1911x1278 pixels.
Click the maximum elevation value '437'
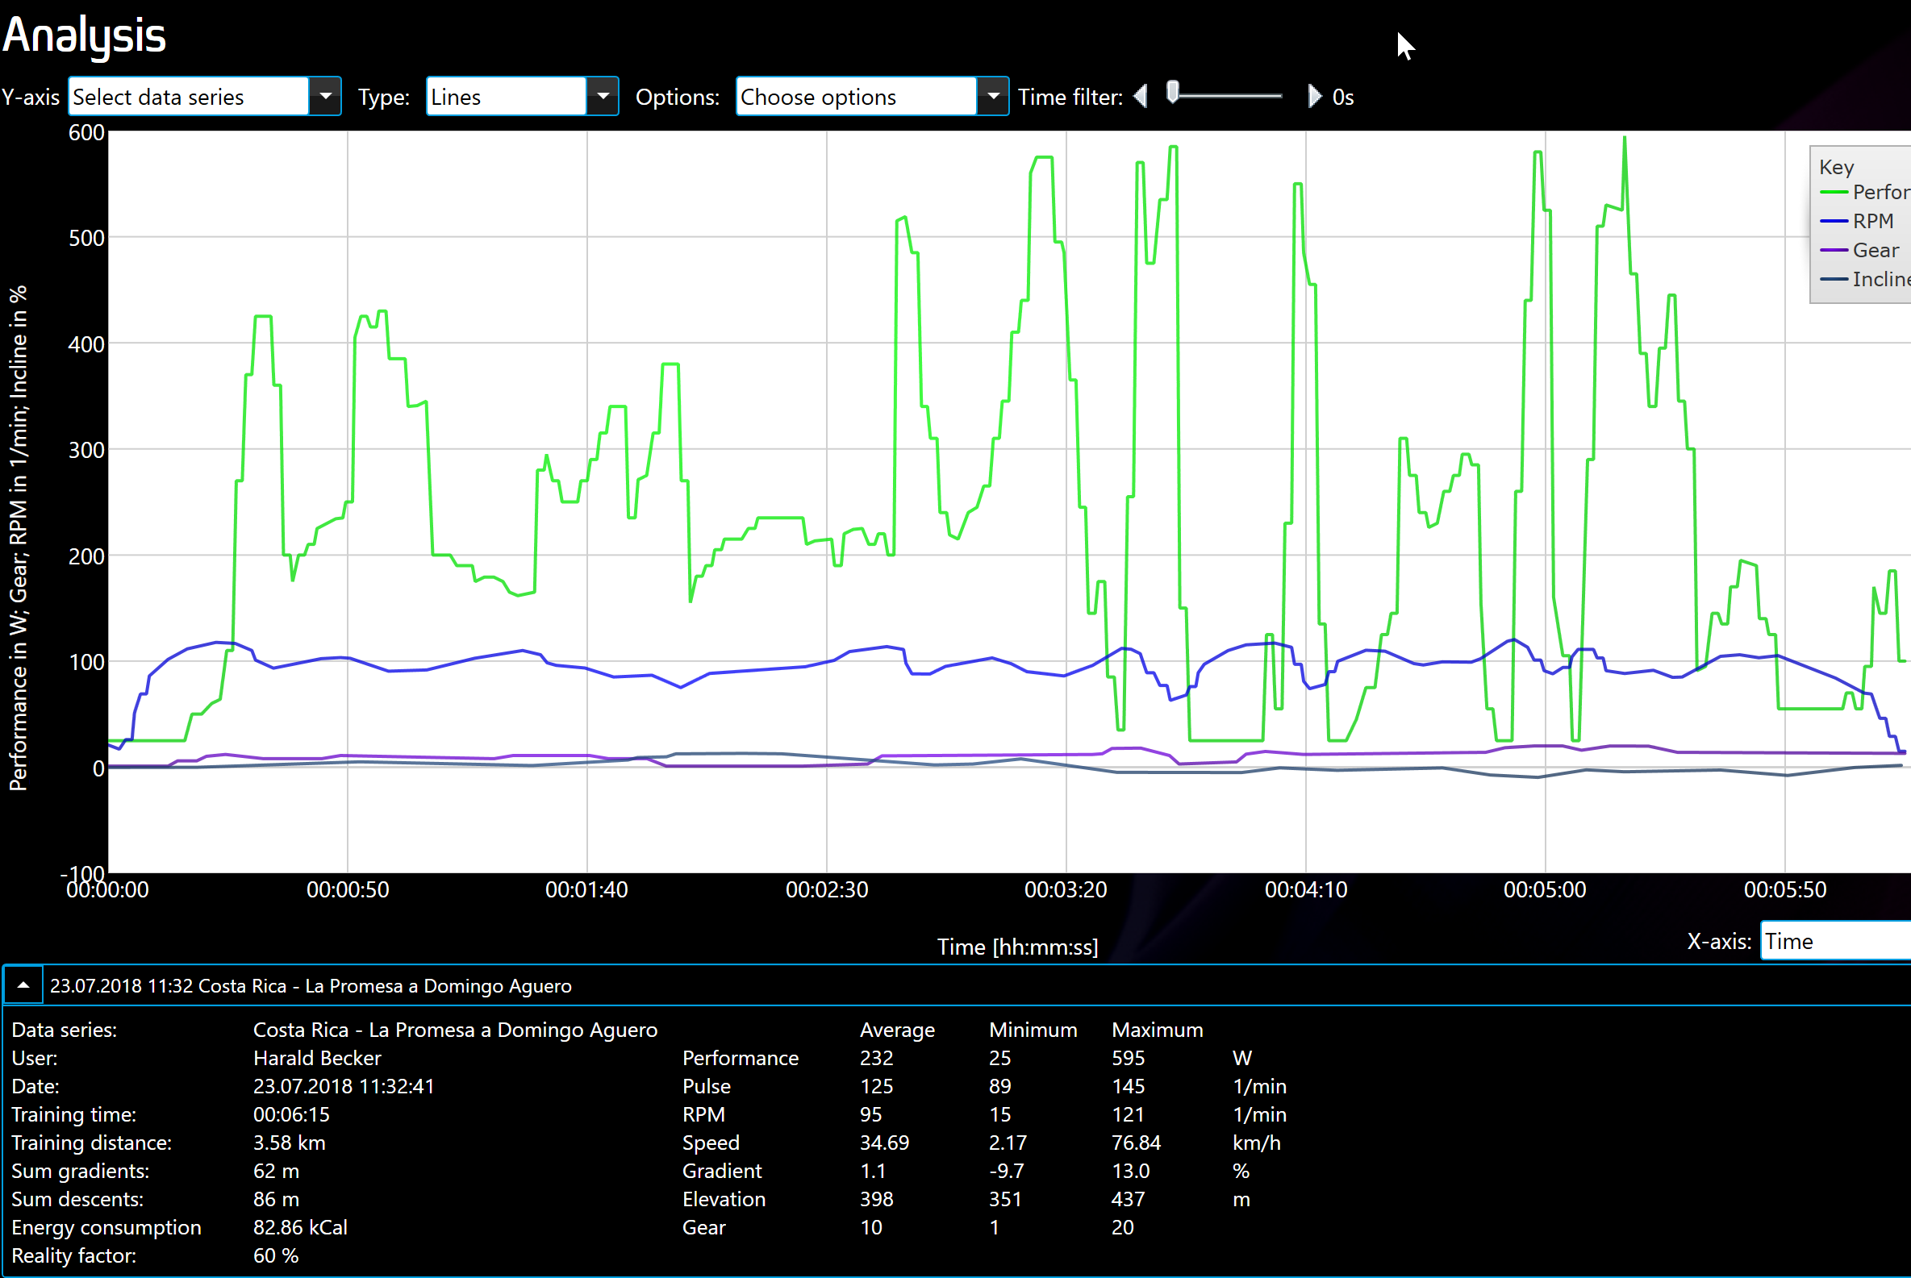click(1129, 1199)
